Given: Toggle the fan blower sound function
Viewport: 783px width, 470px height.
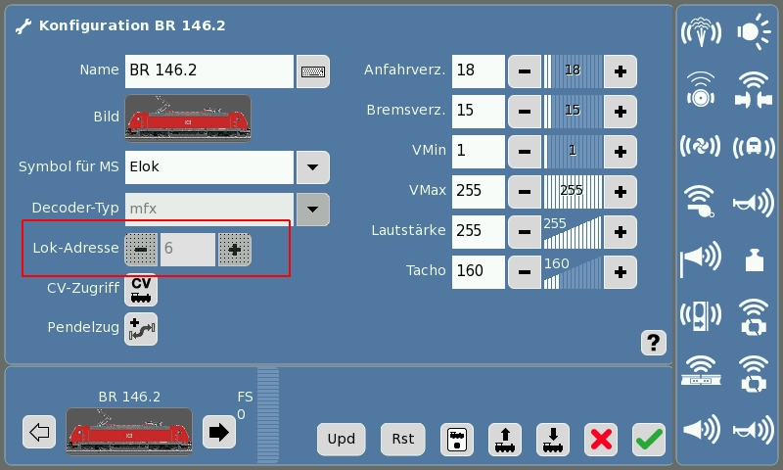Looking at the screenshot, I should [700, 146].
